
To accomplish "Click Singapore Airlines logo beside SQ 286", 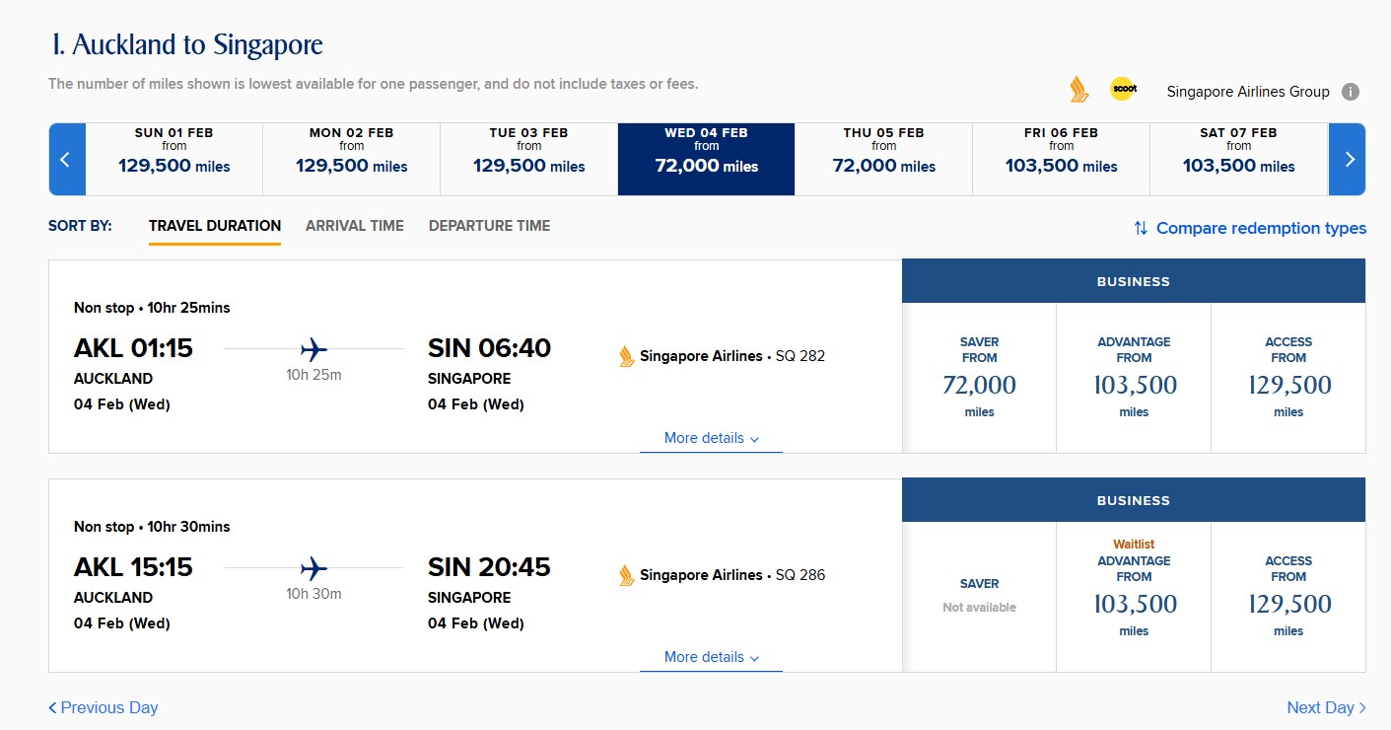I will pos(626,575).
